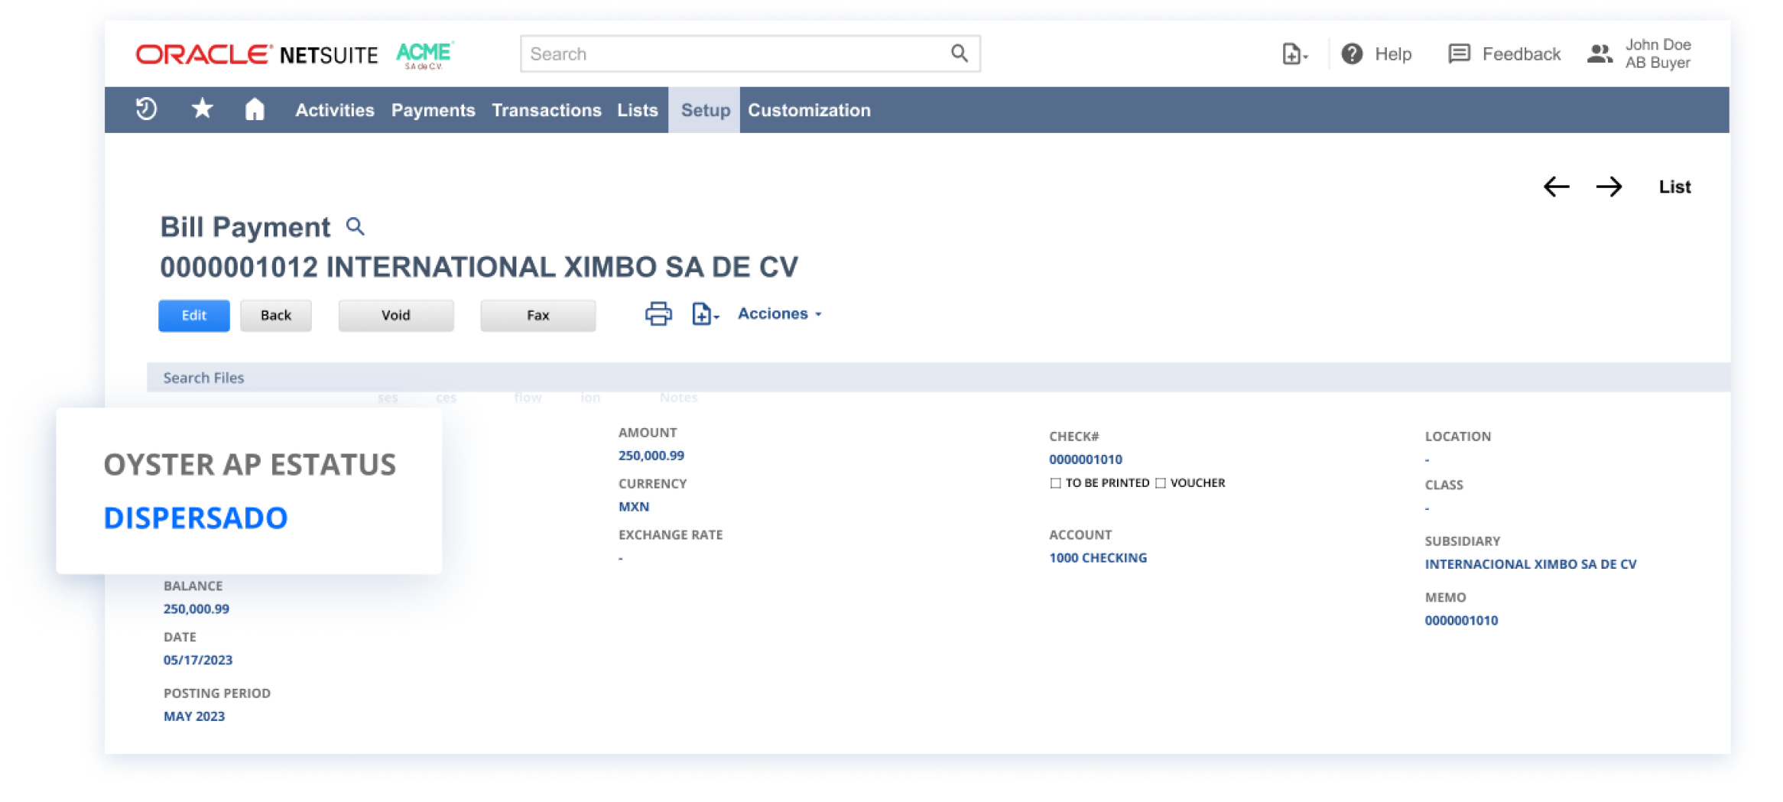Check the TO BE PRINTED checkbox
Screen dimensions: 1783x802
(x=1054, y=482)
